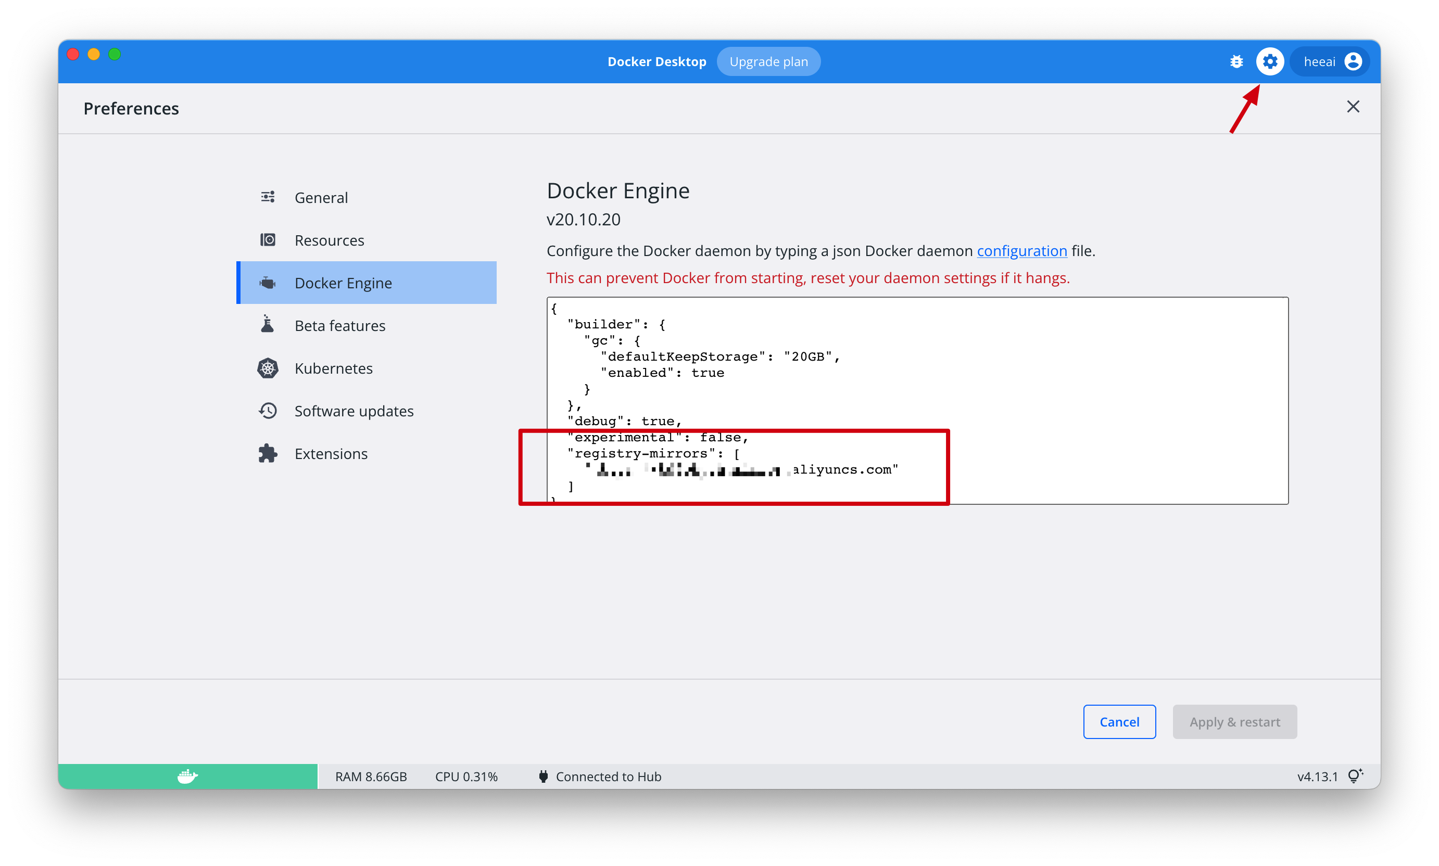Click the Software updates clock icon

pyautogui.click(x=268, y=411)
